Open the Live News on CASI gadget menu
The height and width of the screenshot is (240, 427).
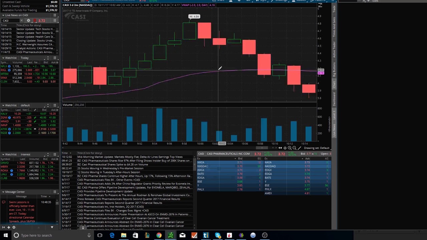pyautogui.click(x=55, y=15)
